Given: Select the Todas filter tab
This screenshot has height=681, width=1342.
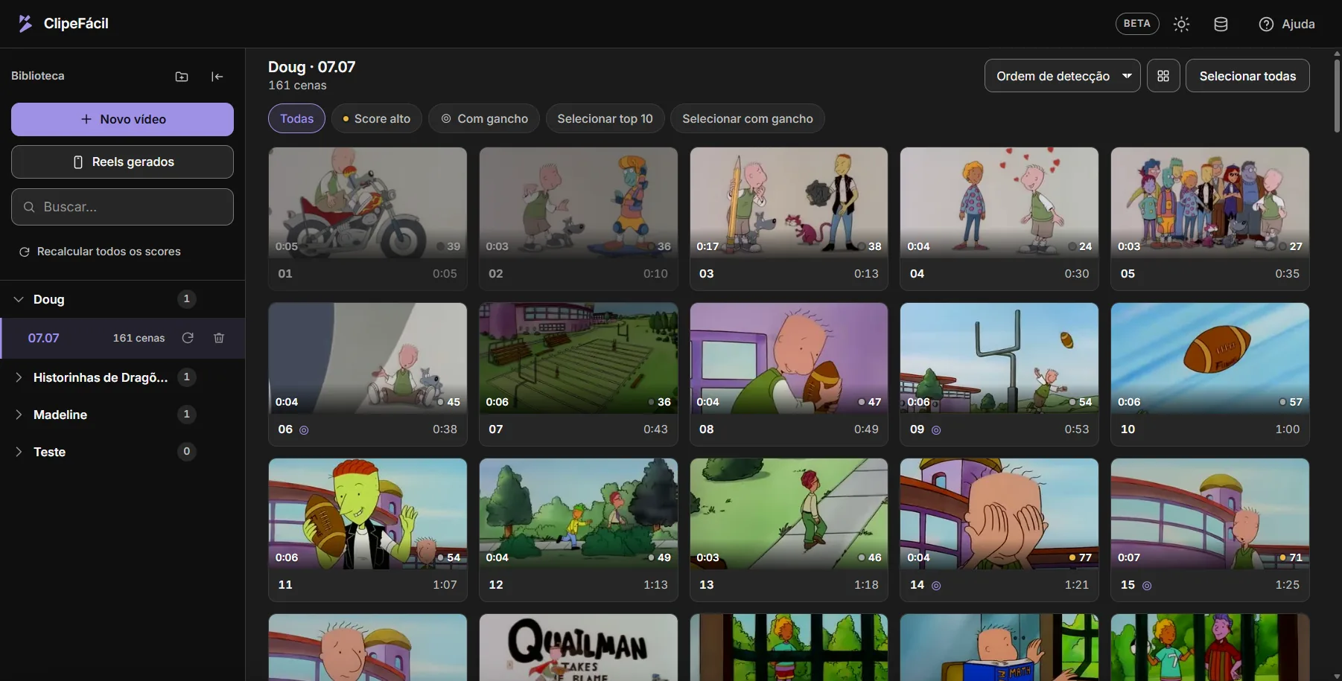Looking at the screenshot, I should 296,118.
